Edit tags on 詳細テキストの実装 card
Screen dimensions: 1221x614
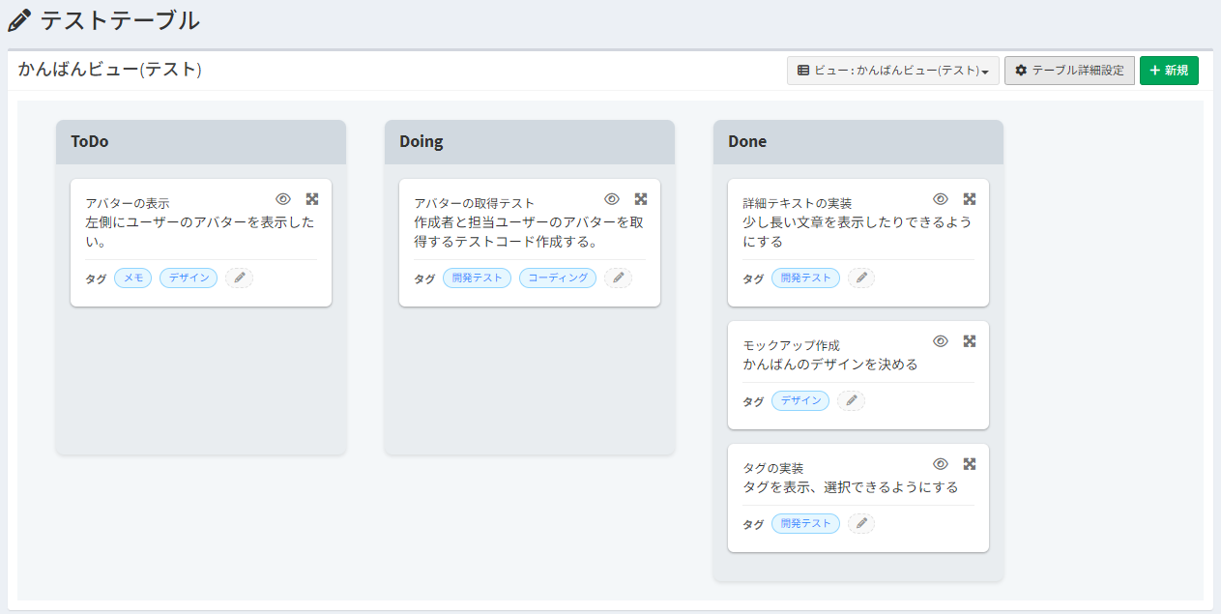tap(861, 278)
